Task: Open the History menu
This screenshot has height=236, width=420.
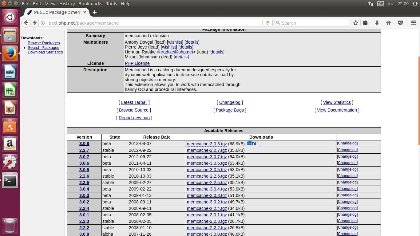Action: [x=67, y=4]
